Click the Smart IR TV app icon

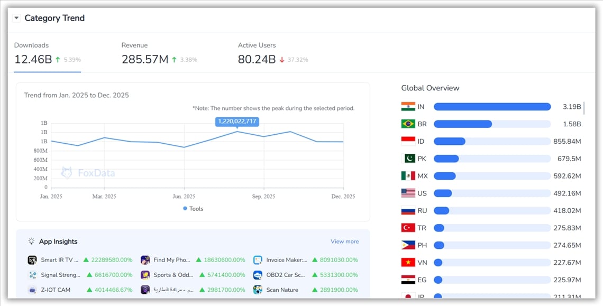click(x=32, y=260)
